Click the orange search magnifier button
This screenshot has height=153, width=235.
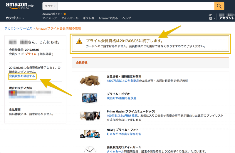[x=219, y=6]
